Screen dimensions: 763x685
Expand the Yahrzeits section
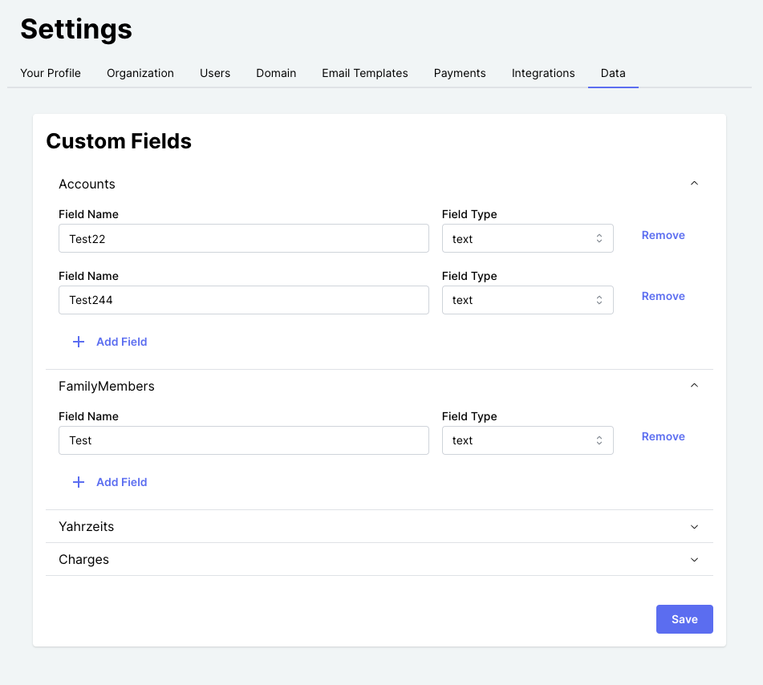click(x=694, y=527)
